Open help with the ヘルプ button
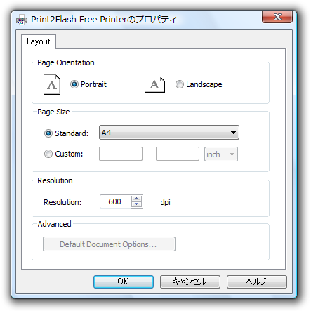 click(x=257, y=282)
